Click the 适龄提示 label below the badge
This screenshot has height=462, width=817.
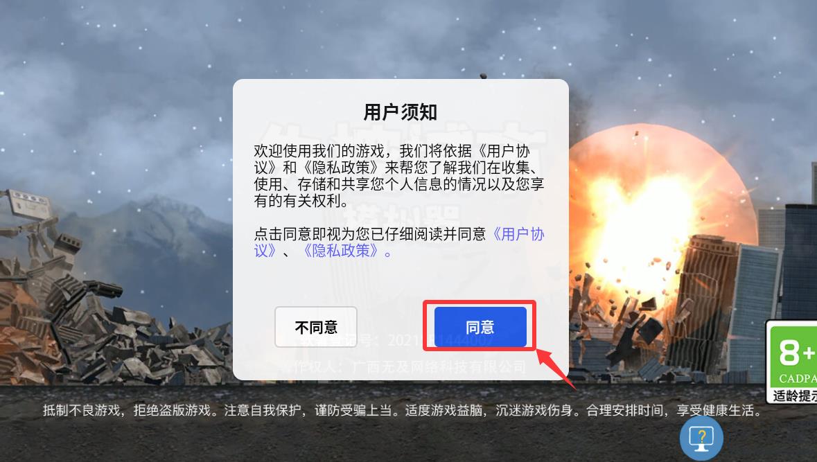tap(794, 396)
